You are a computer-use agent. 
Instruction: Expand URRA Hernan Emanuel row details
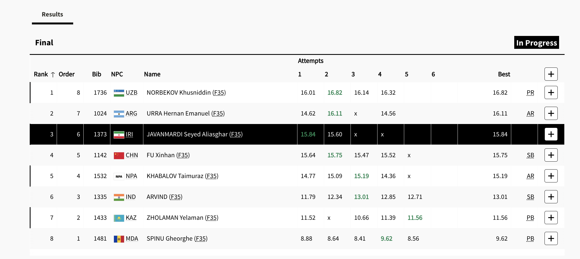point(551,113)
